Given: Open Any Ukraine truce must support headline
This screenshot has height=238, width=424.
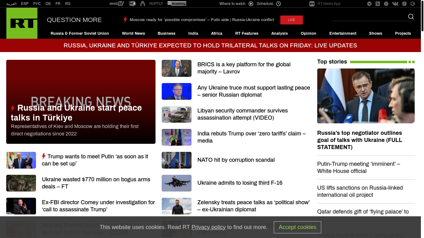Looking at the screenshot, I should click(254, 91).
